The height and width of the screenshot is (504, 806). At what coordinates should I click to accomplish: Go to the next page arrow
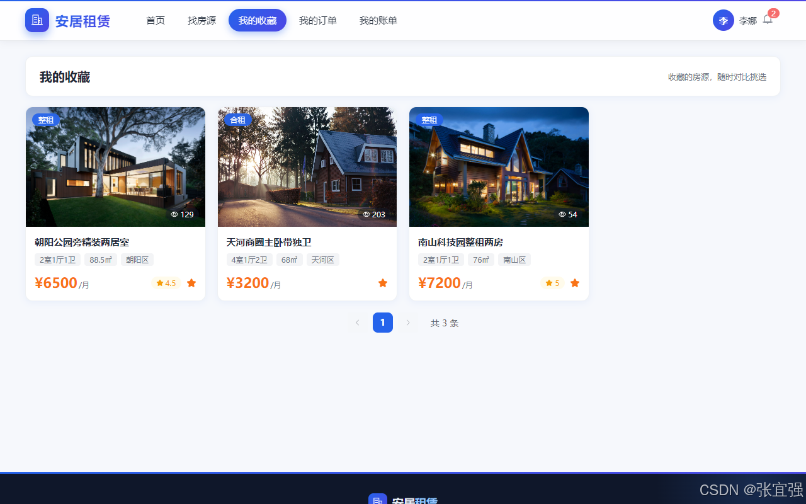pos(408,323)
